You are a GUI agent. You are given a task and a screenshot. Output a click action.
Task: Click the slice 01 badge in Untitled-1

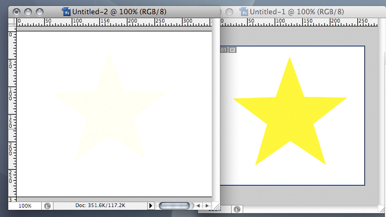point(224,50)
